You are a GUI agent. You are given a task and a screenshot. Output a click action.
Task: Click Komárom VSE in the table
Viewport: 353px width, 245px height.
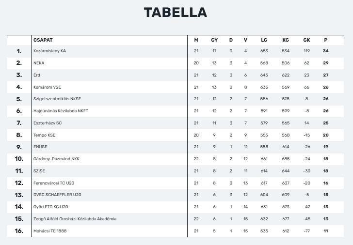[x=47, y=87]
